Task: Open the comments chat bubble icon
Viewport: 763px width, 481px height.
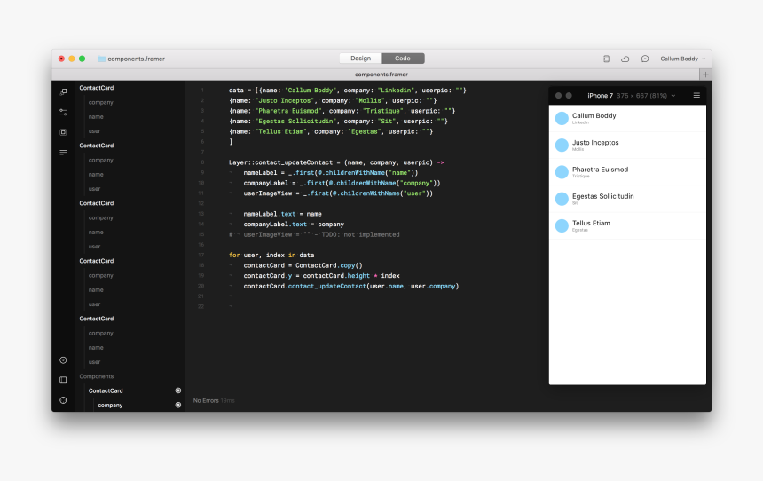Action: (645, 59)
